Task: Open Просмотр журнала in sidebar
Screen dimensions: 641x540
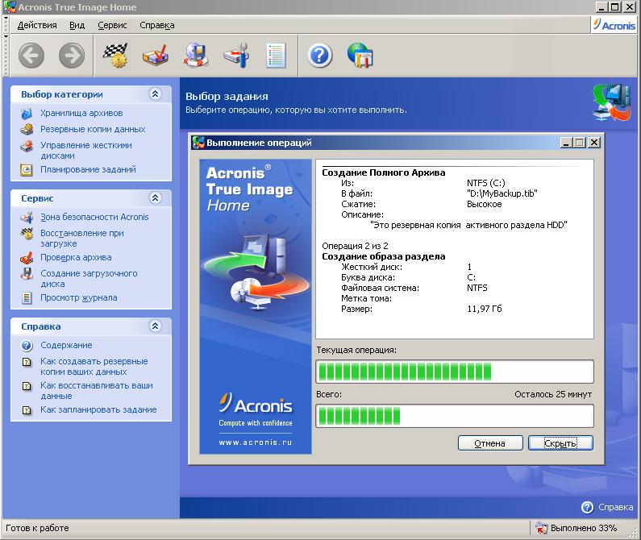Action: pos(78,297)
